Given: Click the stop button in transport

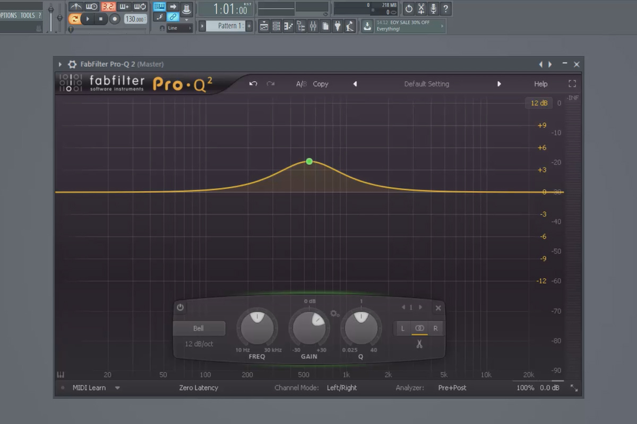Looking at the screenshot, I should 100,19.
